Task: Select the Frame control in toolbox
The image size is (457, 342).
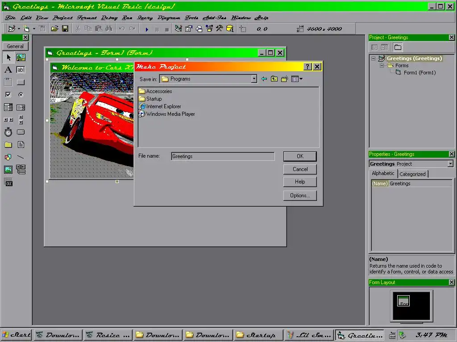Action: click(8, 82)
